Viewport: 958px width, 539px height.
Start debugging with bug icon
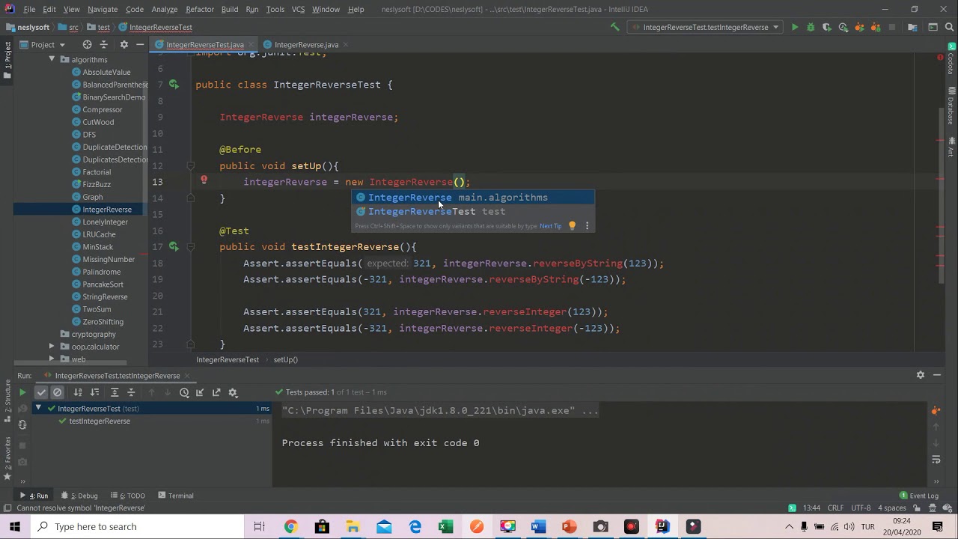(x=811, y=27)
